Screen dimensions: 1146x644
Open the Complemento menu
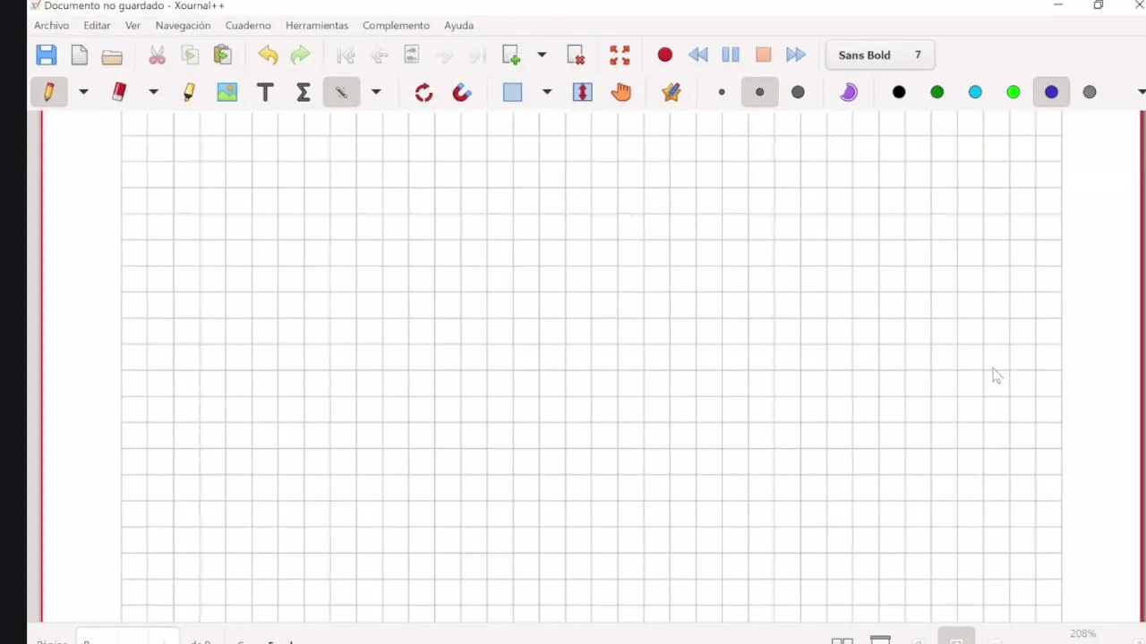pos(396,25)
